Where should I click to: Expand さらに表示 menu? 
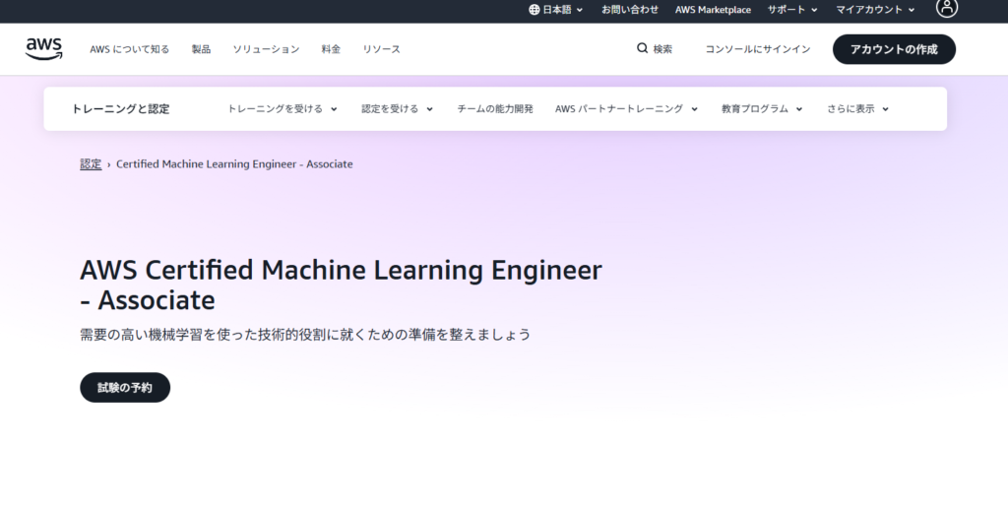pyautogui.click(x=857, y=109)
